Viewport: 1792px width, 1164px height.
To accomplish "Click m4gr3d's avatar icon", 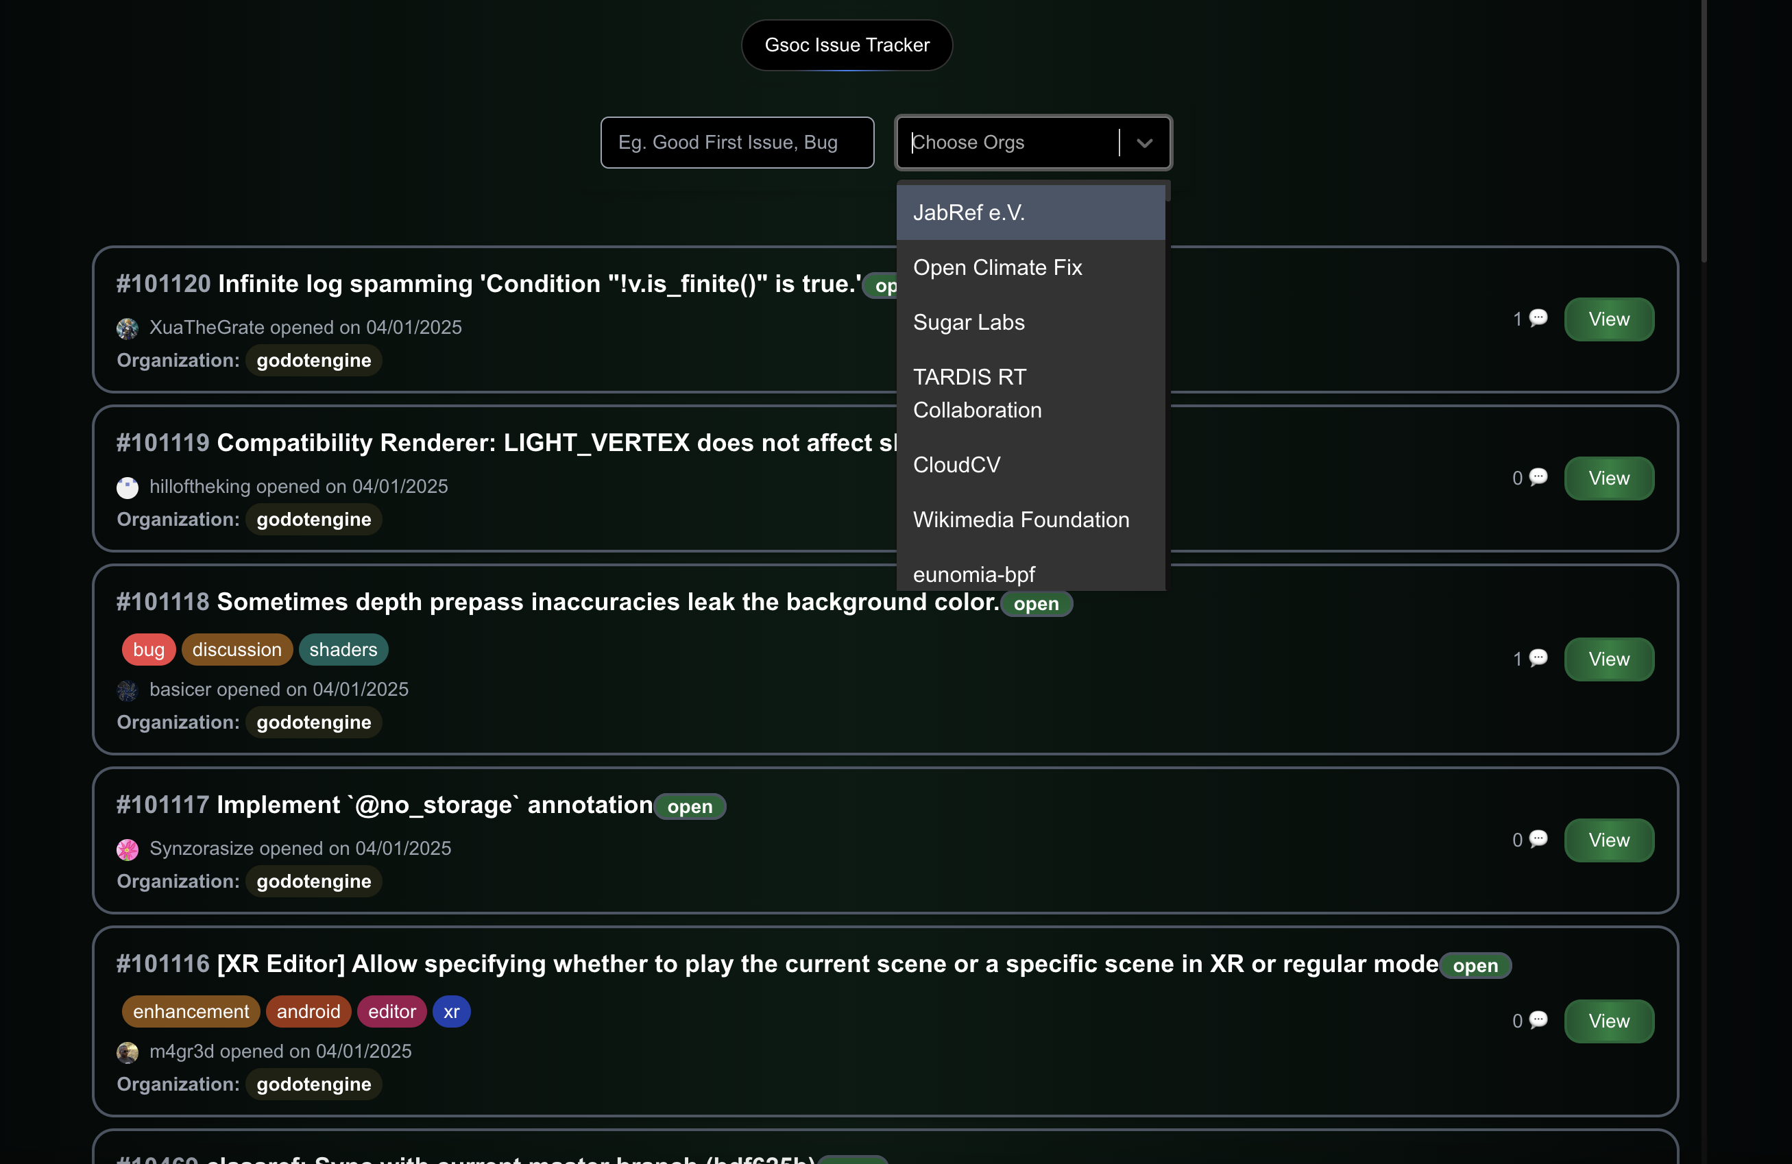I will (x=128, y=1052).
